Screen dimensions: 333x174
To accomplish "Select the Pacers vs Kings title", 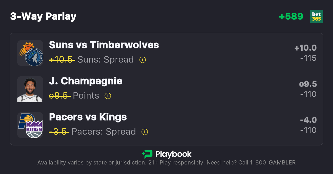I will (x=88, y=117).
